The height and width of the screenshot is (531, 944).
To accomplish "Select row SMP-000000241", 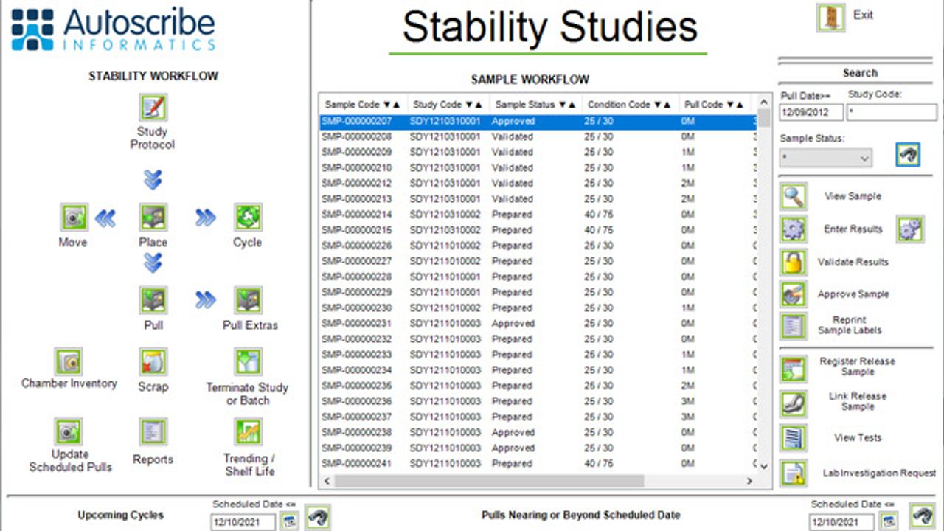I will (538, 463).
